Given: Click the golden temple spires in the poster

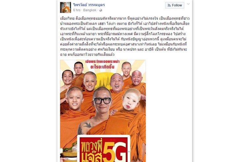Looking at the screenshot, I should (x=104, y=82).
